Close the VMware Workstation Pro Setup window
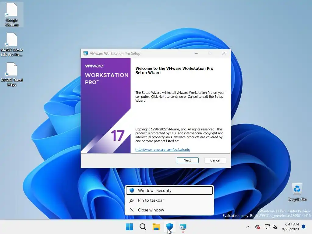 pyautogui.click(x=224, y=53)
